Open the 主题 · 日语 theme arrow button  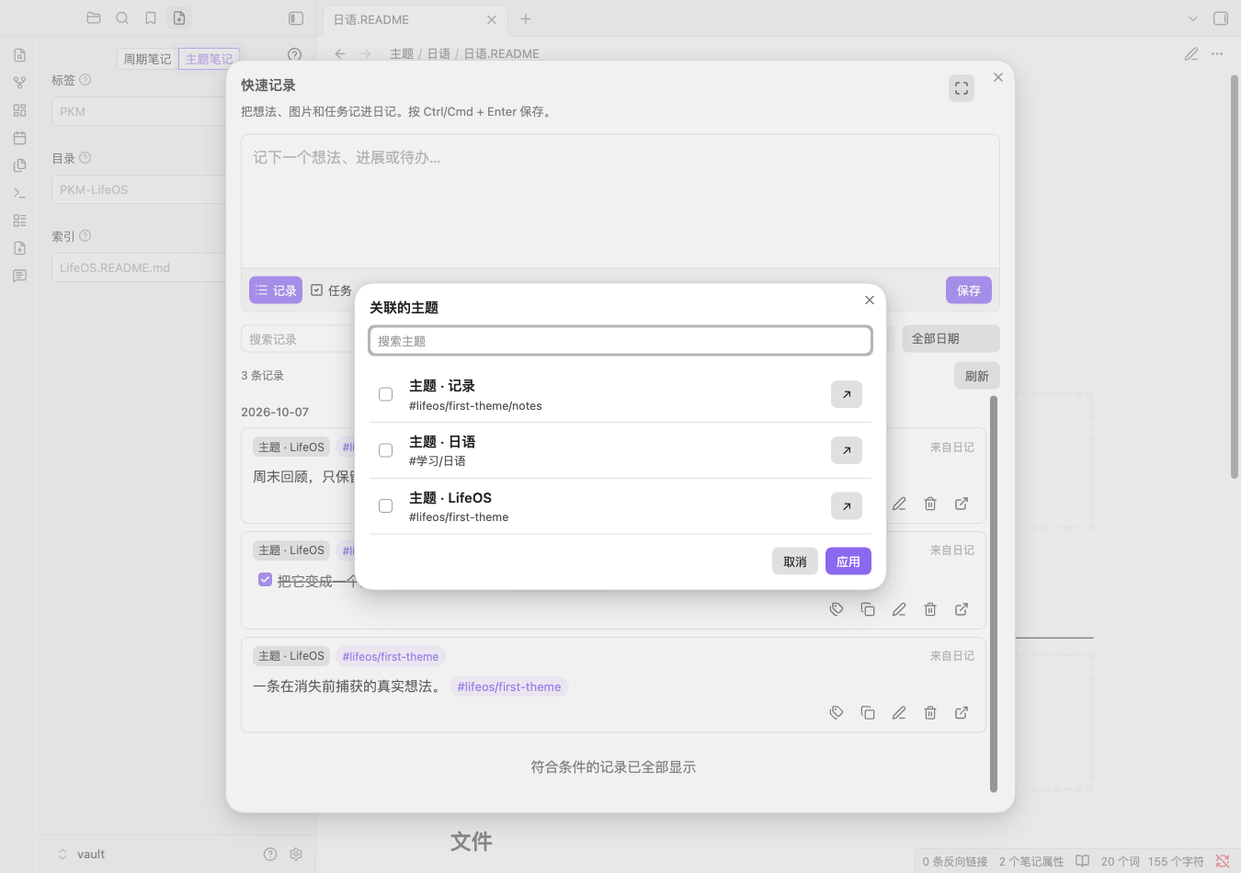point(847,450)
